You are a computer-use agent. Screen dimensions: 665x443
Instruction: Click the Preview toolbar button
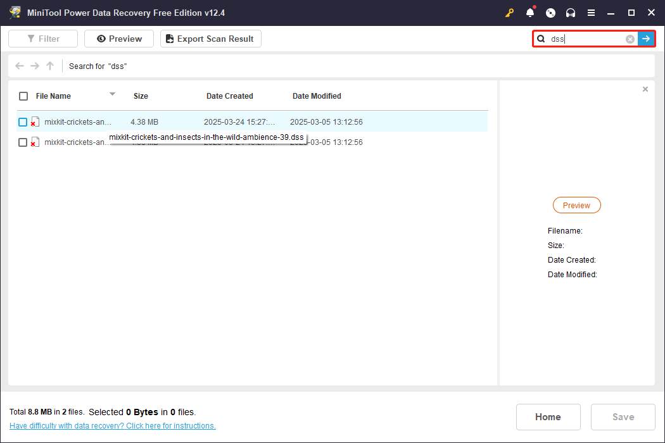(119, 39)
